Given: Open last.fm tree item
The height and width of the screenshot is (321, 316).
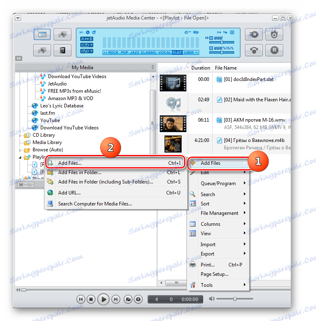Looking at the screenshot, I should coord(48,113).
